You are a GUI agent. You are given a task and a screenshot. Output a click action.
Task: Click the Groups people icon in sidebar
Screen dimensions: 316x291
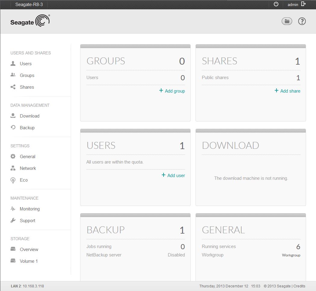pos(13,75)
